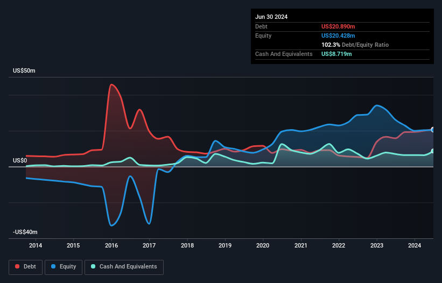Click the US$50m y-axis label
The image size is (442, 283).
(x=24, y=70)
